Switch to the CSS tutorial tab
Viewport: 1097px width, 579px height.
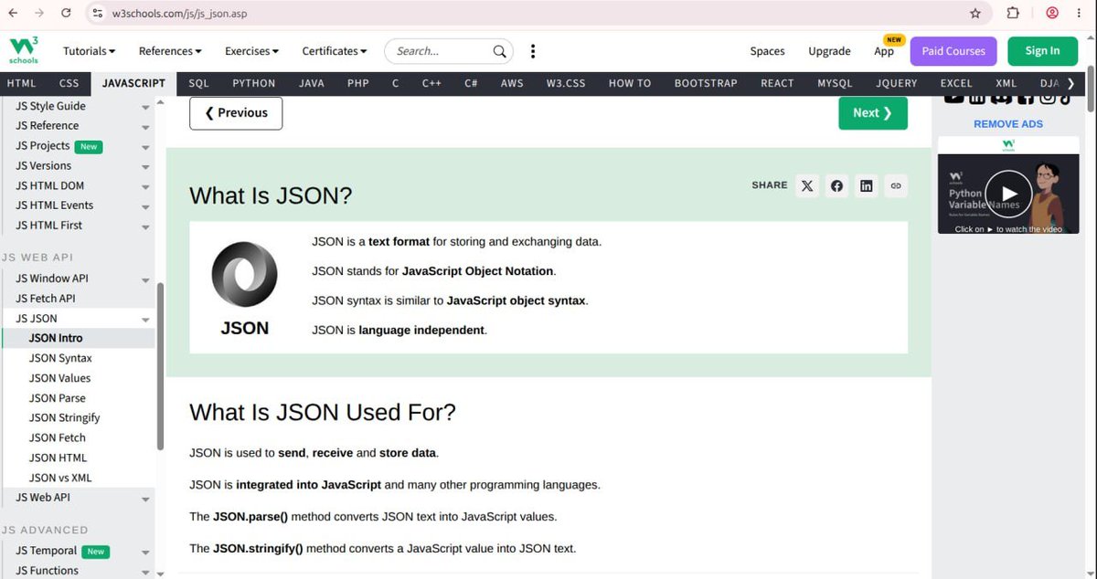point(69,83)
